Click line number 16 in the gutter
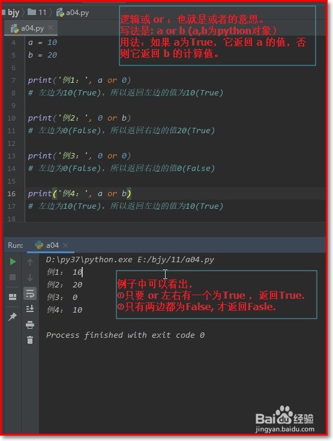Viewport: 333px width, 441px height. 11,193
